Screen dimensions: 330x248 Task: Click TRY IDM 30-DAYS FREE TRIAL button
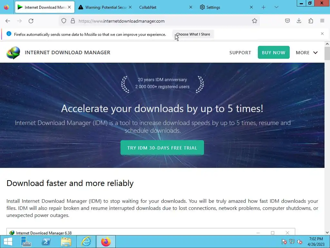click(162, 148)
